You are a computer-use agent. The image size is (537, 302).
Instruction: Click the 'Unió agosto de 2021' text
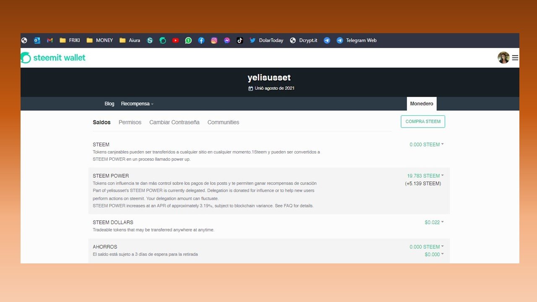pyautogui.click(x=274, y=89)
